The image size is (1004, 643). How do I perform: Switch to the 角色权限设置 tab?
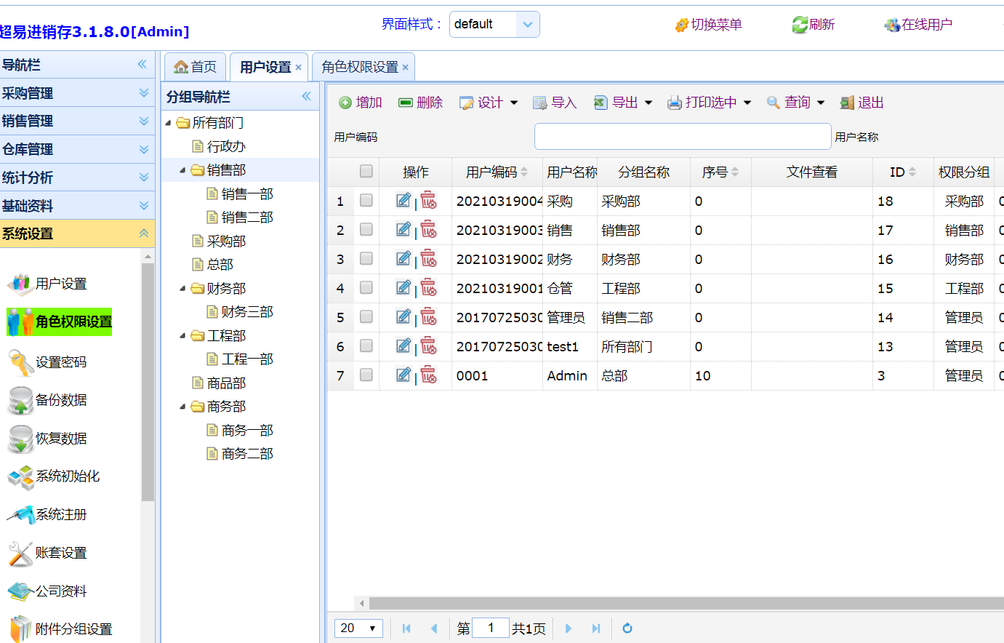[360, 67]
